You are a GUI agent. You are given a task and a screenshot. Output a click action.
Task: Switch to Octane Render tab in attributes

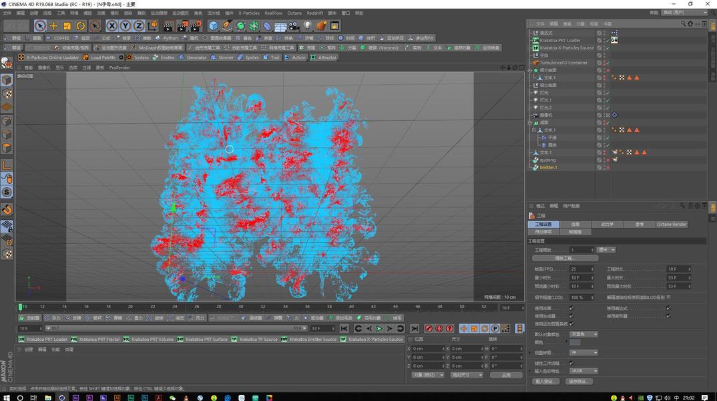coord(672,225)
